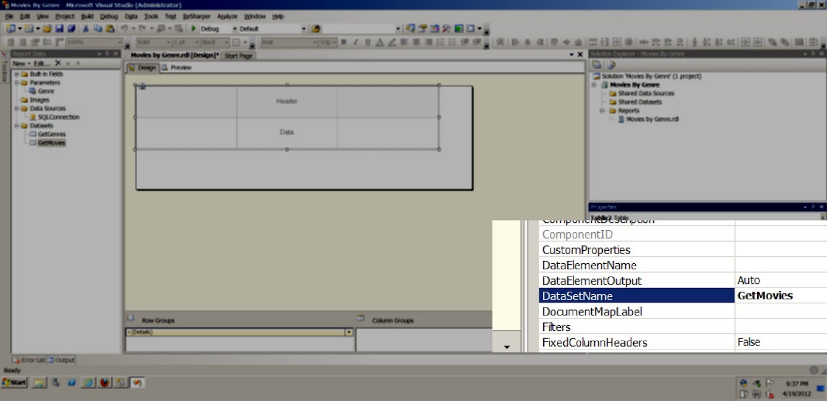Expand Built-in Fields node
This screenshot has width=827, height=401.
(x=16, y=74)
